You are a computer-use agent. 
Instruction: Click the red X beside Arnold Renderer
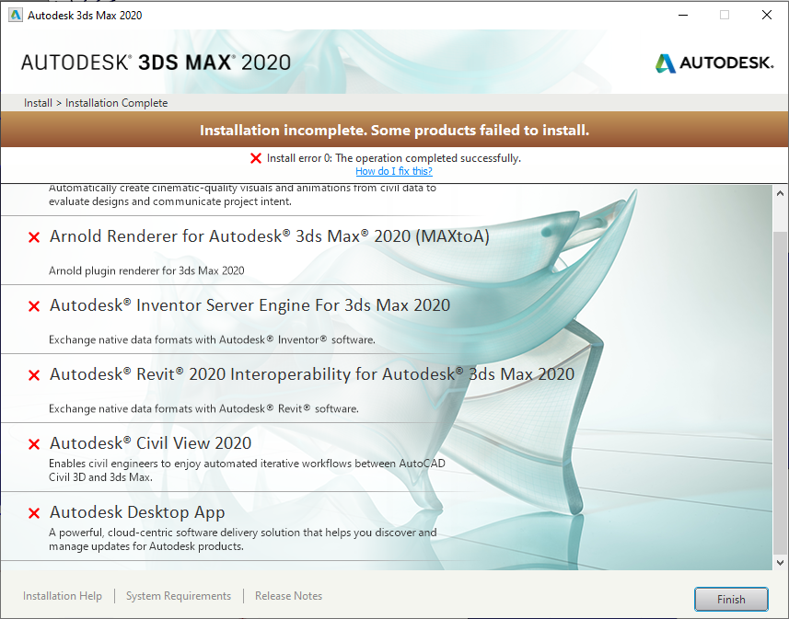tap(34, 237)
